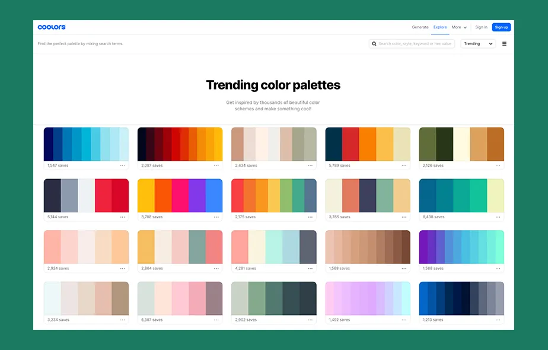The height and width of the screenshot is (350, 548).
Task: Open three-dot menu of 6,387 saves palette
Action: coord(216,320)
